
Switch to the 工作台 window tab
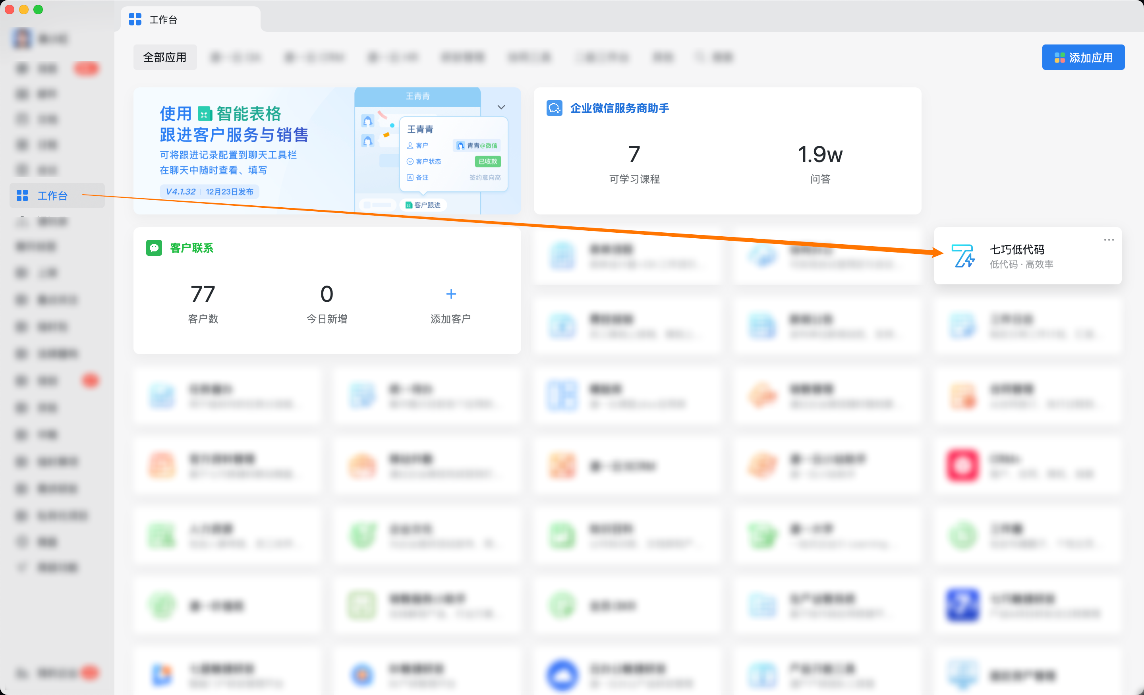coord(163,19)
